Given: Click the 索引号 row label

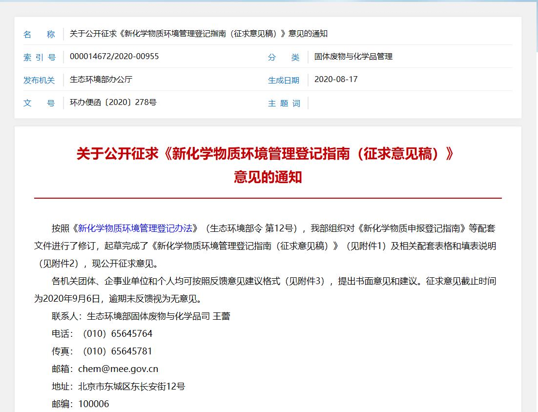Looking at the screenshot, I should 40,57.
